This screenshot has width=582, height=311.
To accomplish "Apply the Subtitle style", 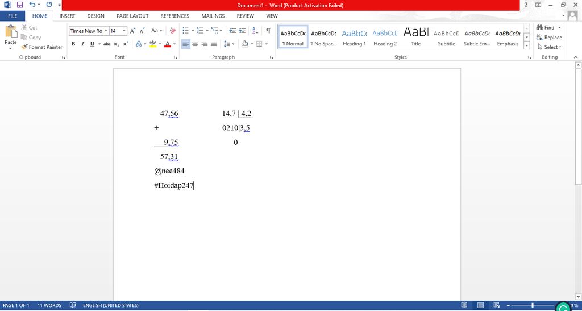I will [x=446, y=37].
